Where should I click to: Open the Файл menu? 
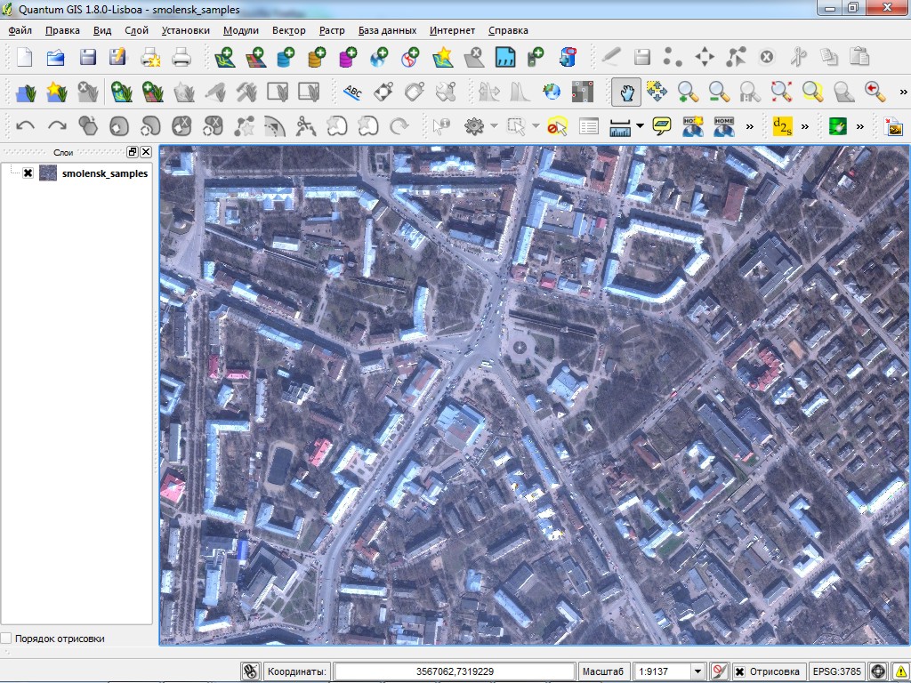click(20, 30)
